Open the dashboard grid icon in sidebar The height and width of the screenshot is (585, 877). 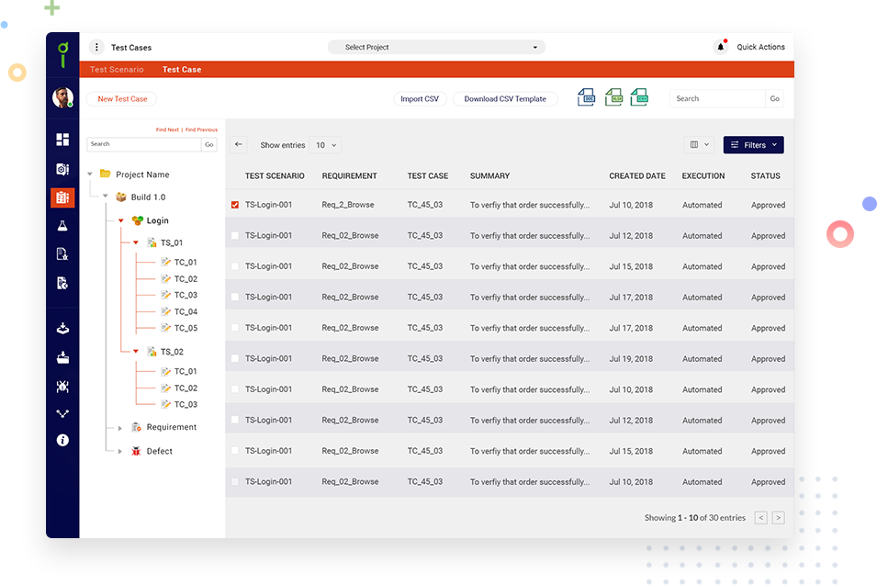click(x=62, y=140)
